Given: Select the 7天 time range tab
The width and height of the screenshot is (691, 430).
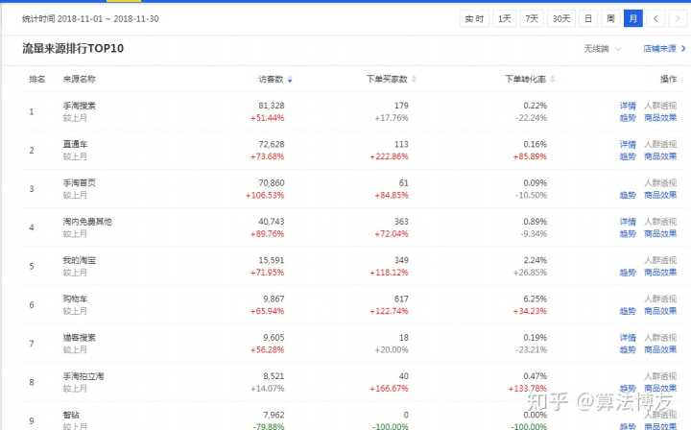Looking at the screenshot, I should pyautogui.click(x=532, y=19).
